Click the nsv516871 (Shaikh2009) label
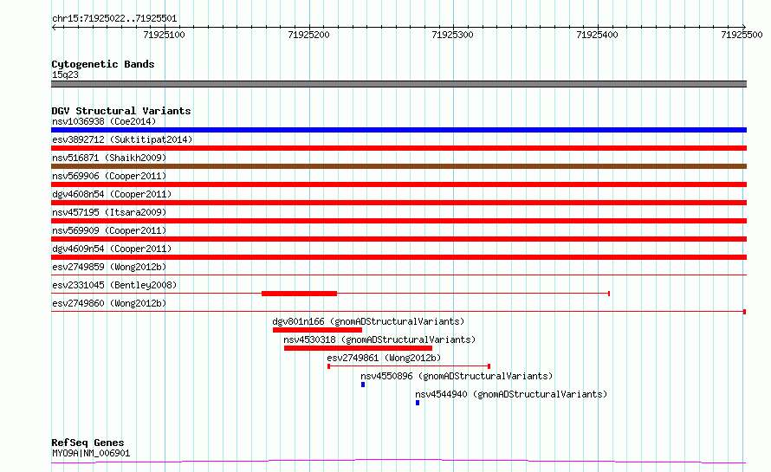The height and width of the screenshot is (472, 771). (109, 158)
